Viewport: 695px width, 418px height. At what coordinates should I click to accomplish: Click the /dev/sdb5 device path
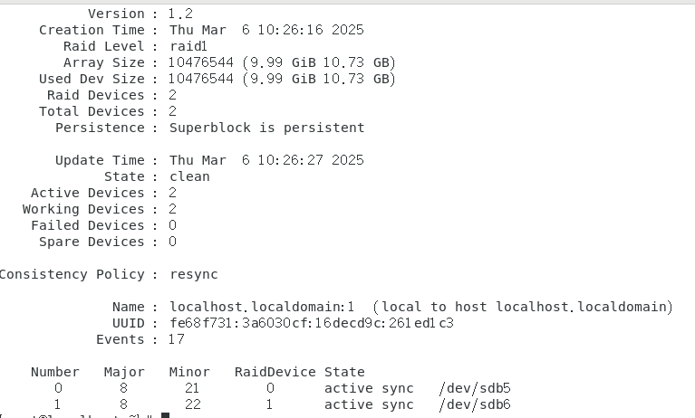[474, 388]
